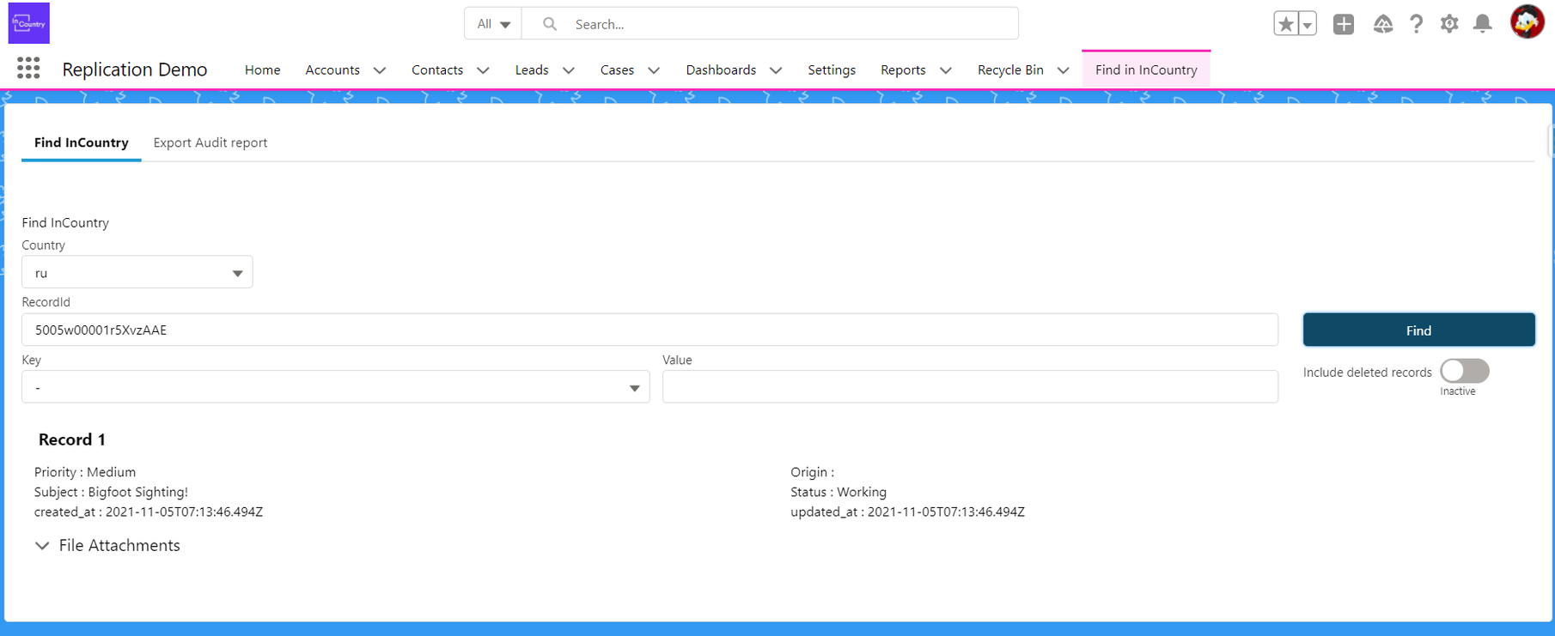Open the Cases tab
Screen dimensions: 1555x636
pos(617,70)
